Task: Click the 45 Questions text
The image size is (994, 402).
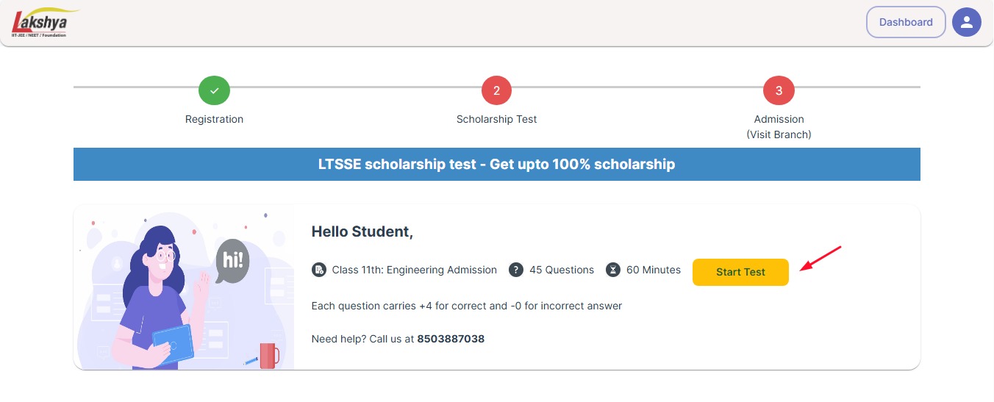Action: tap(562, 270)
